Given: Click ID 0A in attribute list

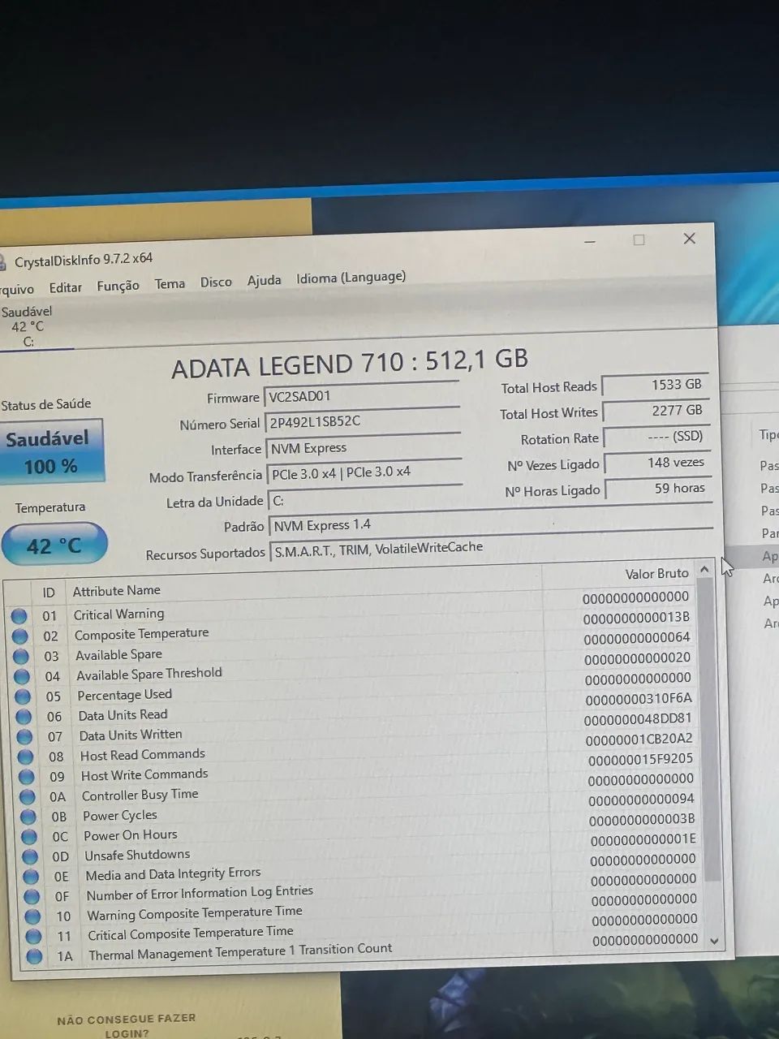Looking at the screenshot, I should click(58, 797).
